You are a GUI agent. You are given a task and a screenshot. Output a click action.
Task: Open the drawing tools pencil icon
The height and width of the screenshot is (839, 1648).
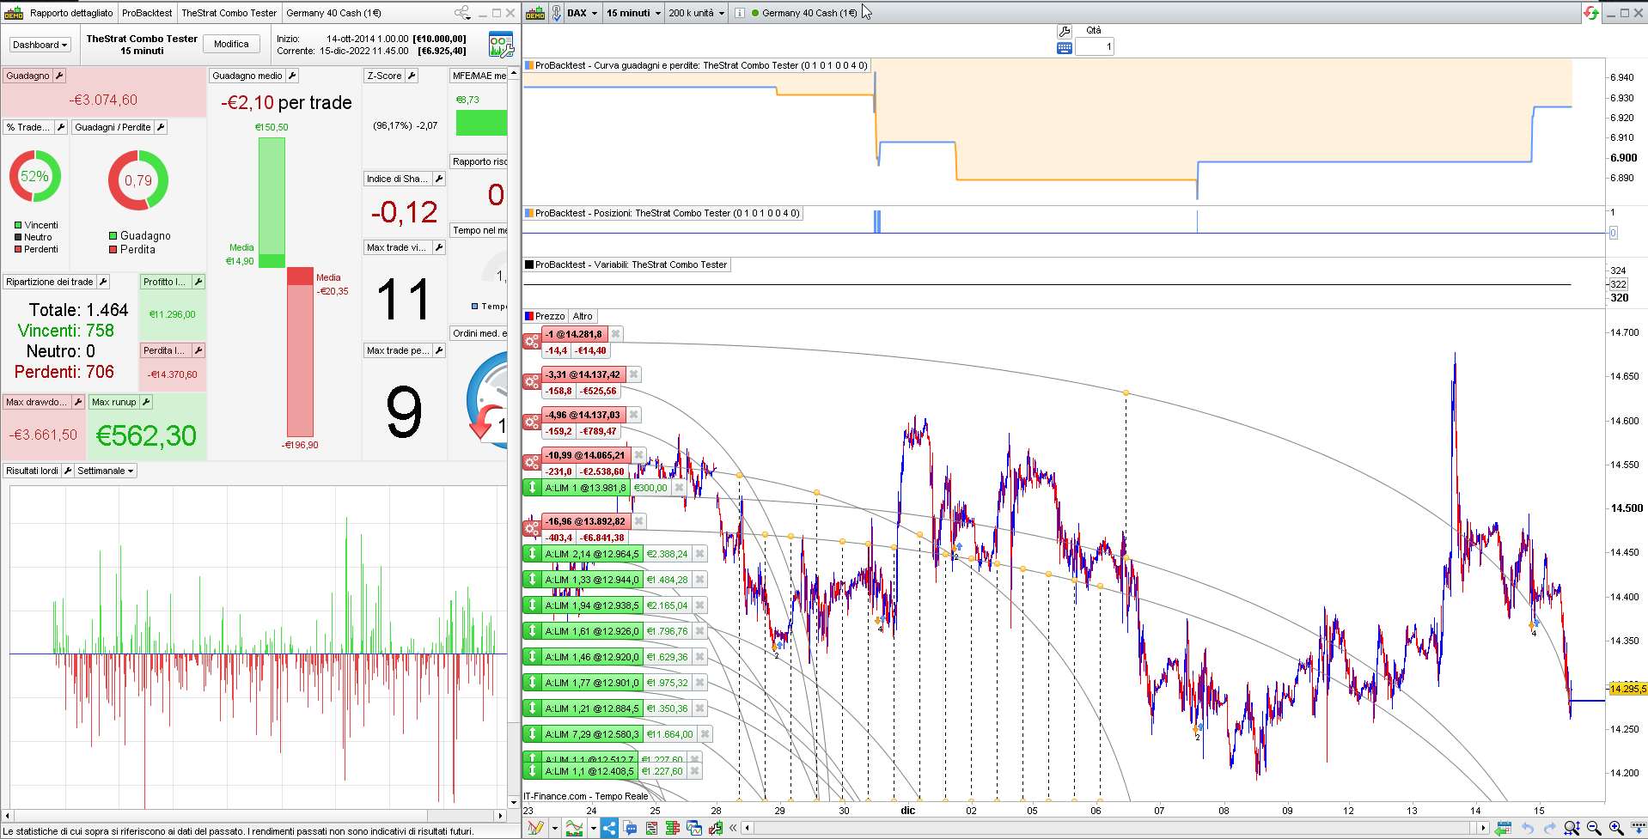(535, 828)
